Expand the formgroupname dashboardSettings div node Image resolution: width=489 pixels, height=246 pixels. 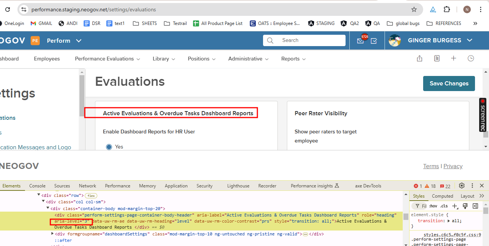click(x=52, y=234)
